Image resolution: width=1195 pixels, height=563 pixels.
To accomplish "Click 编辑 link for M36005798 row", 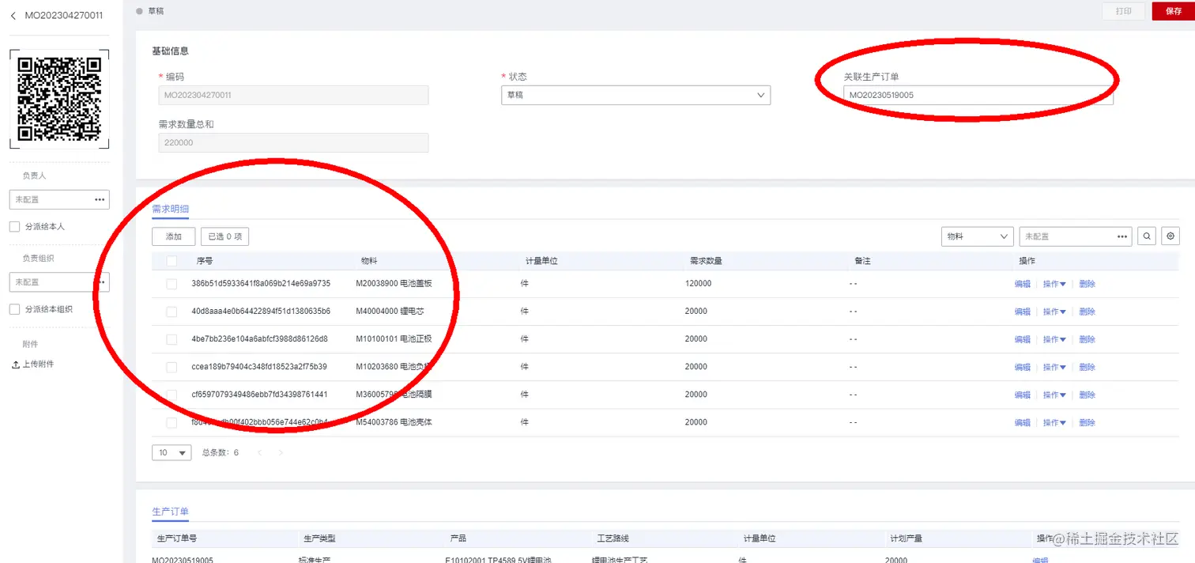I will pos(1023,395).
